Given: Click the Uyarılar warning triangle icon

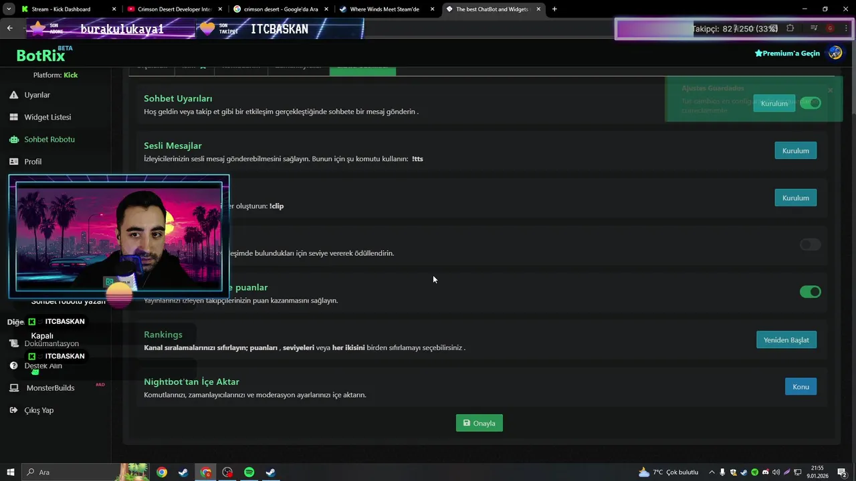Looking at the screenshot, I should tap(13, 95).
